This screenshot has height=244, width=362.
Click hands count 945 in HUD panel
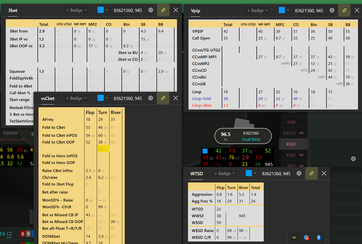269,164
